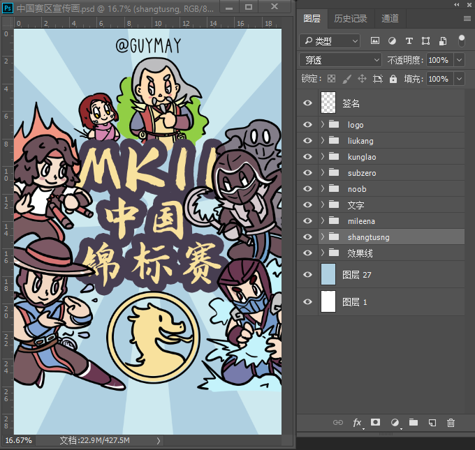475x450 pixels.
Task: Hide the logo group
Action: click(x=307, y=124)
